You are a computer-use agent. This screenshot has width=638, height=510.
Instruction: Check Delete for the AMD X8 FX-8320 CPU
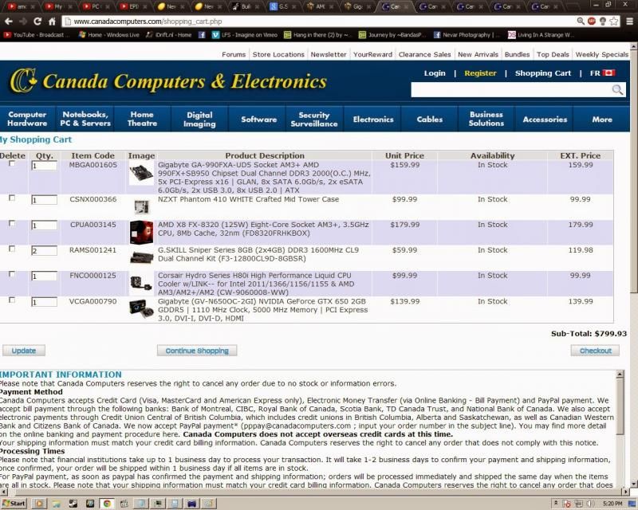(12, 223)
